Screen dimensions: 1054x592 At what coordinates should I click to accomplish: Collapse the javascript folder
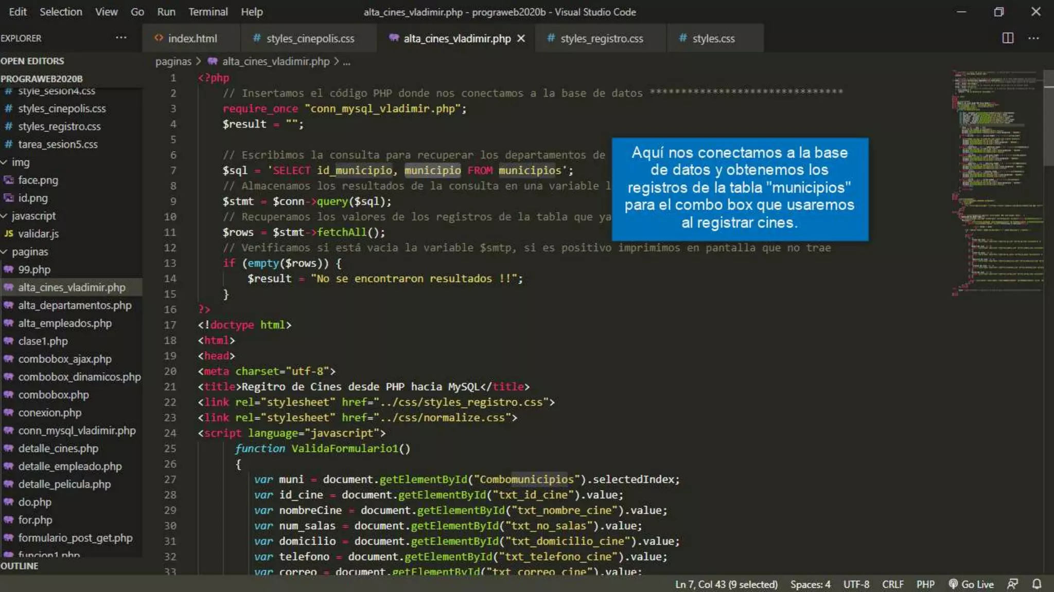click(x=33, y=216)
